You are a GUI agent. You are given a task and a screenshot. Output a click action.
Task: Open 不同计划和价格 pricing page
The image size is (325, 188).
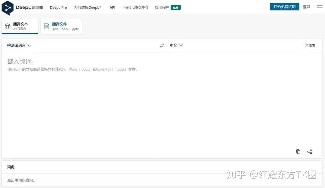(x=135, y=8)
